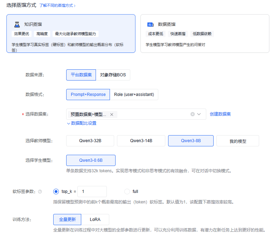Image resolution: width=270 pixels, height=236 pixels.
Task: Select the 数据蒸馏 card
Action: tap(205, 34)
